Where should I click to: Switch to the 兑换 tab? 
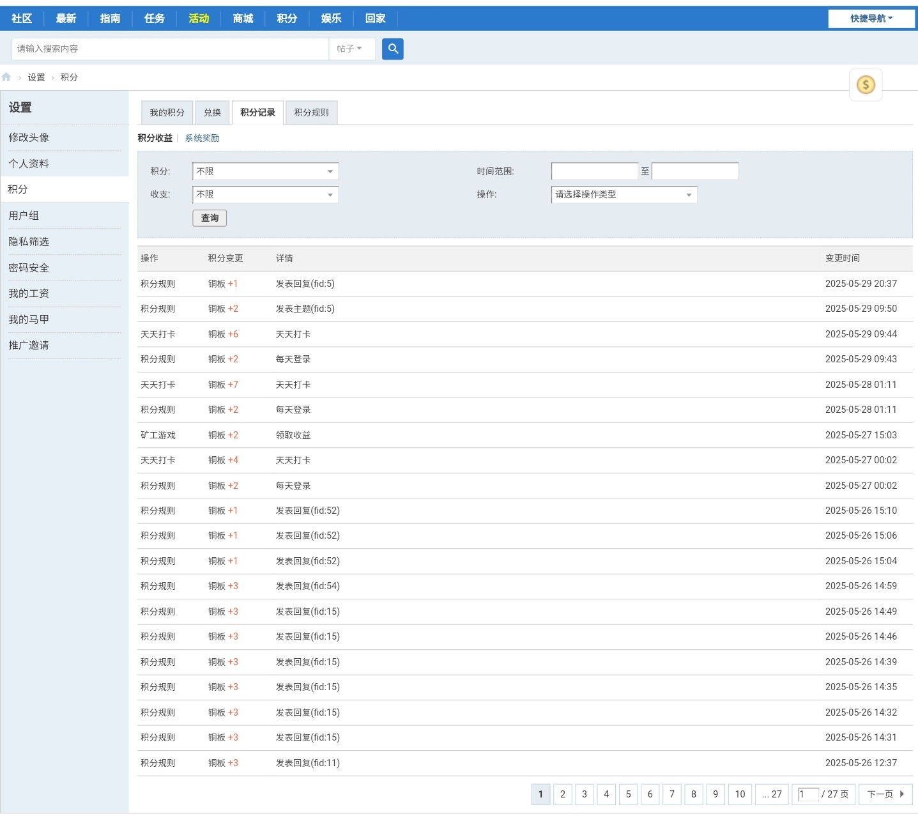tap(212, 112)
